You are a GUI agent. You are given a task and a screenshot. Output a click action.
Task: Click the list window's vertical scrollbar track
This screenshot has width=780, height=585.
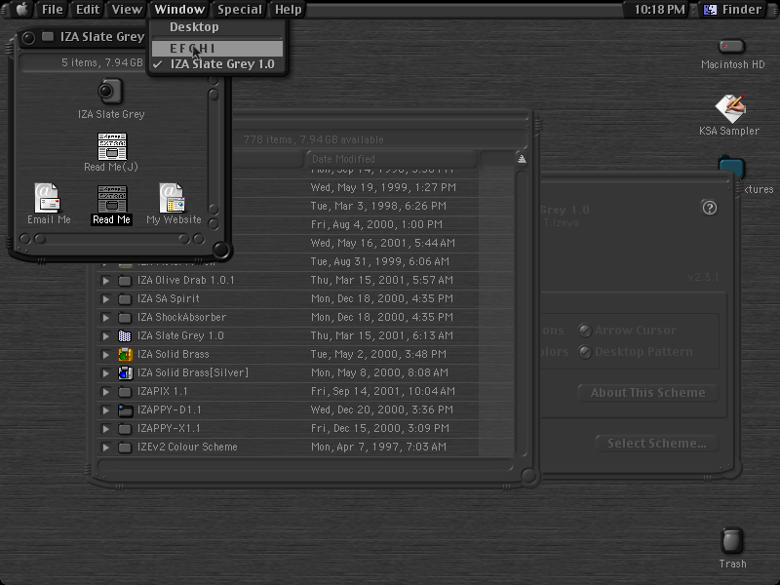tap(522, 312)
